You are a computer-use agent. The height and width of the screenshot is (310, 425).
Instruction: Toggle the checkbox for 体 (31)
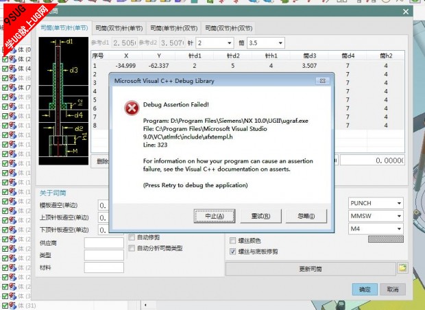coord(5,306)
